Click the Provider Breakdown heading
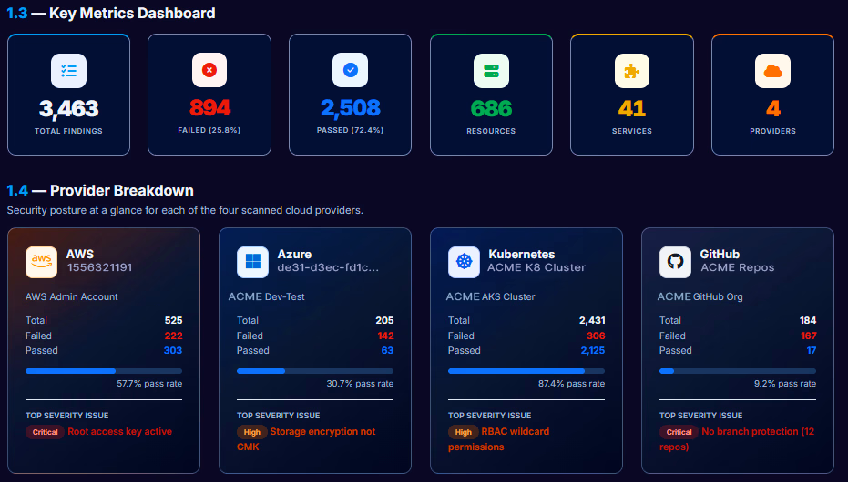The height and width of the screenshot is (482, 848). [100, 191]
